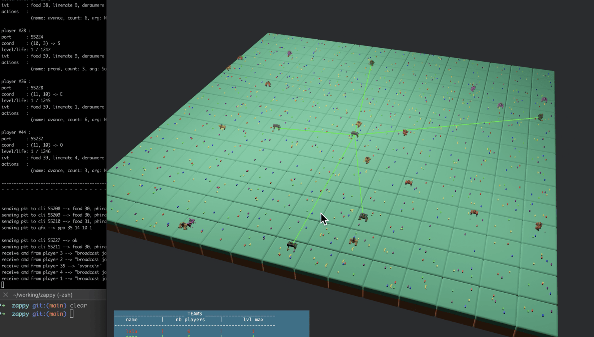Click the 'port : 55232' line

point(22,139)
